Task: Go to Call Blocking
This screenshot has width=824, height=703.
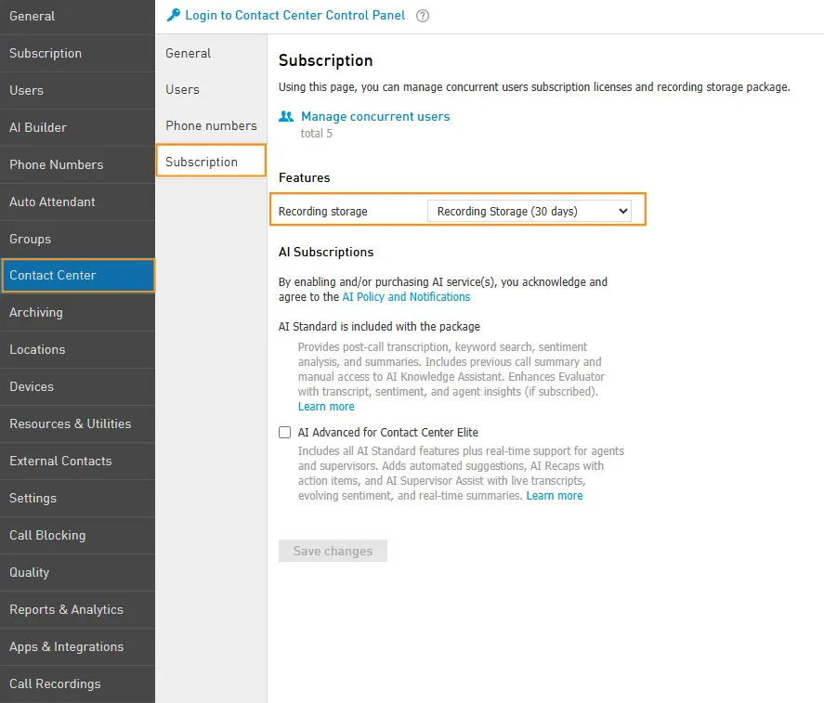Action: pyautogui.click(x=77, y=536)
